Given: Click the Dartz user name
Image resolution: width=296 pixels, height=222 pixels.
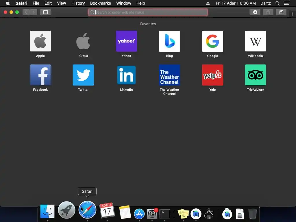Looking at the screenshot, I should tap(265, 3).
